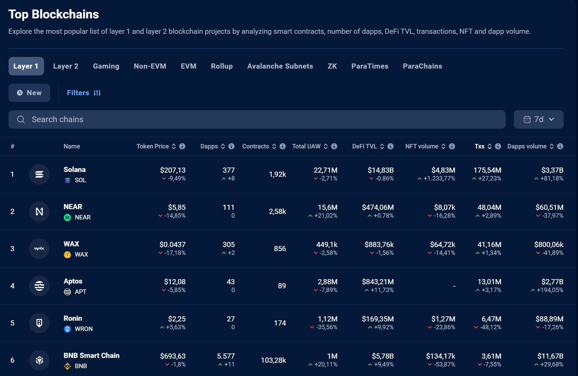Viewport: 578px width, 376px height.
Task: Click Aptos Dapps volume $2,77B
Action: tap(552, 281)
